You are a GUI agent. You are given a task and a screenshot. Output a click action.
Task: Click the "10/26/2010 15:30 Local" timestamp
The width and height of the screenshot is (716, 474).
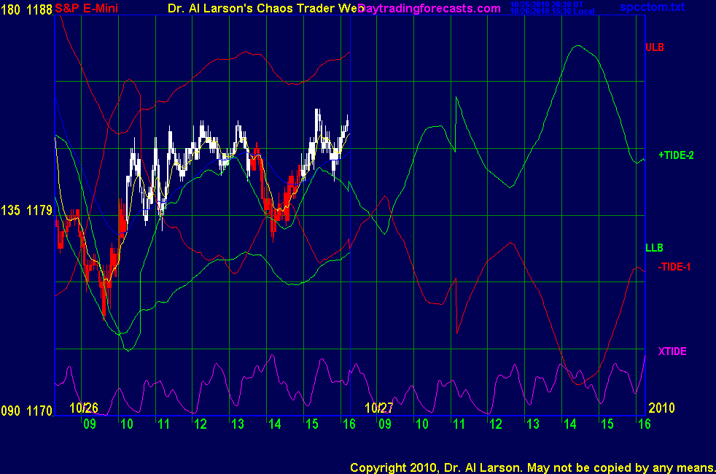(x=552, y=11)
